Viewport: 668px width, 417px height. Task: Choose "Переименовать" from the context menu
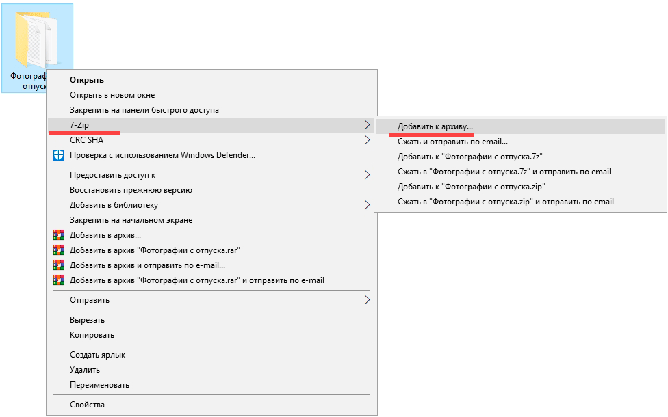(99, 385)
